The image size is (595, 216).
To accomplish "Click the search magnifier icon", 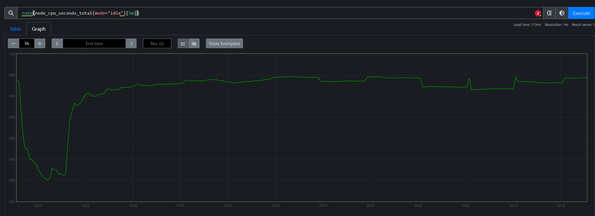I will [x=11, y=13].
